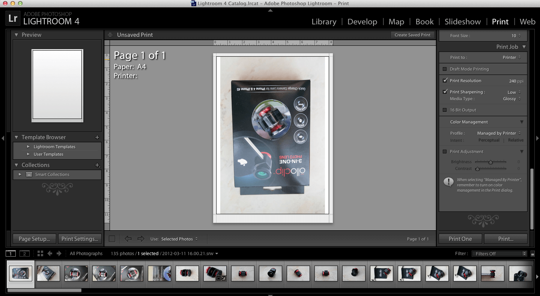This screenshot has width=540, height=296.
Task: Click the printer icon beside Unsaved Print
Action: point(110,35)
